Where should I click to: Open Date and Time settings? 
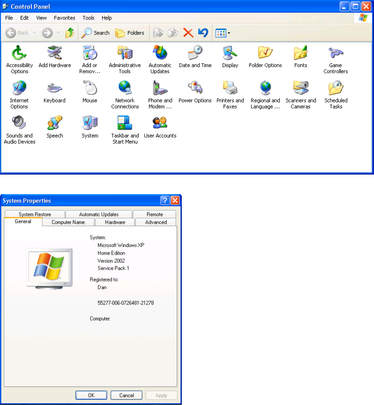[x=195, y=57]
